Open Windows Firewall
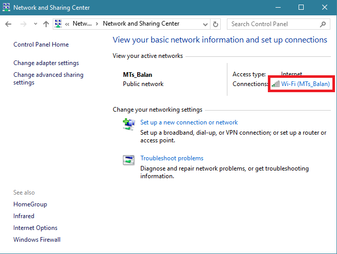 point(37,240)
